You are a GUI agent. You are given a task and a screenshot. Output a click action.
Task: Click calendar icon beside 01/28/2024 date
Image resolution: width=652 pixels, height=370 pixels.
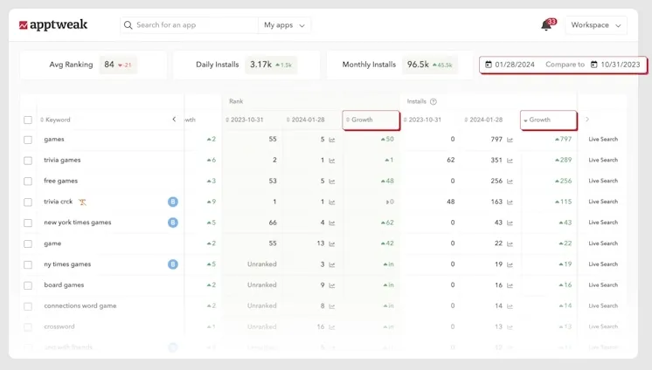[489, 65]
